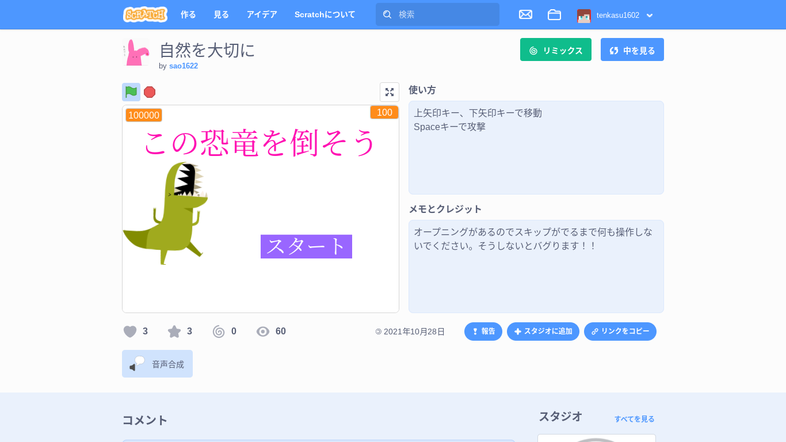The width and height of the screenshot is (786, 442).
Task: Click the date 2021年10月28日
Action: coord(414,331)
